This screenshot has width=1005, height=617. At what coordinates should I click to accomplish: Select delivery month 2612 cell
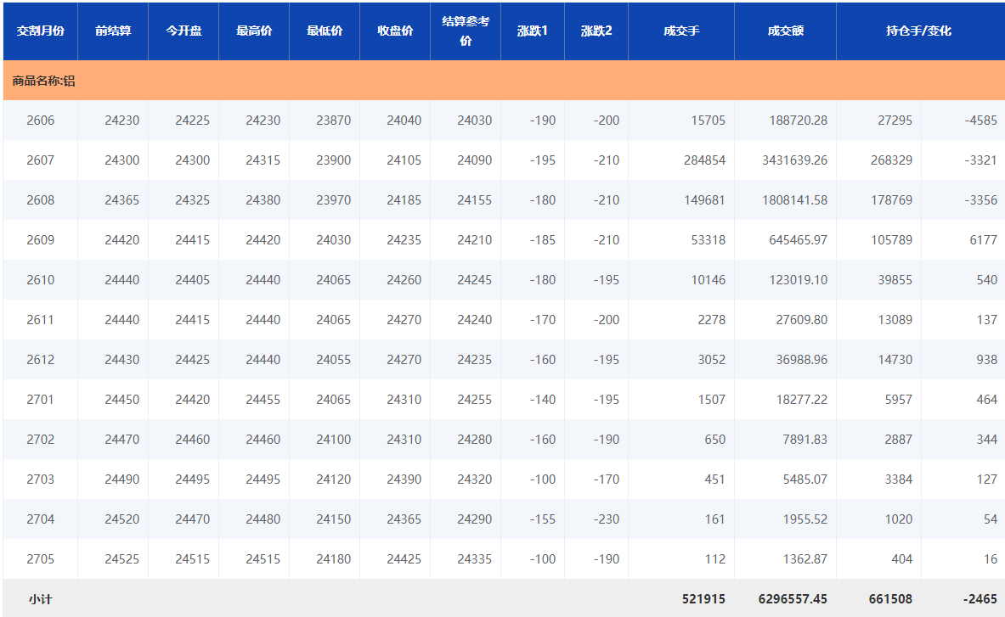[41, 360]
